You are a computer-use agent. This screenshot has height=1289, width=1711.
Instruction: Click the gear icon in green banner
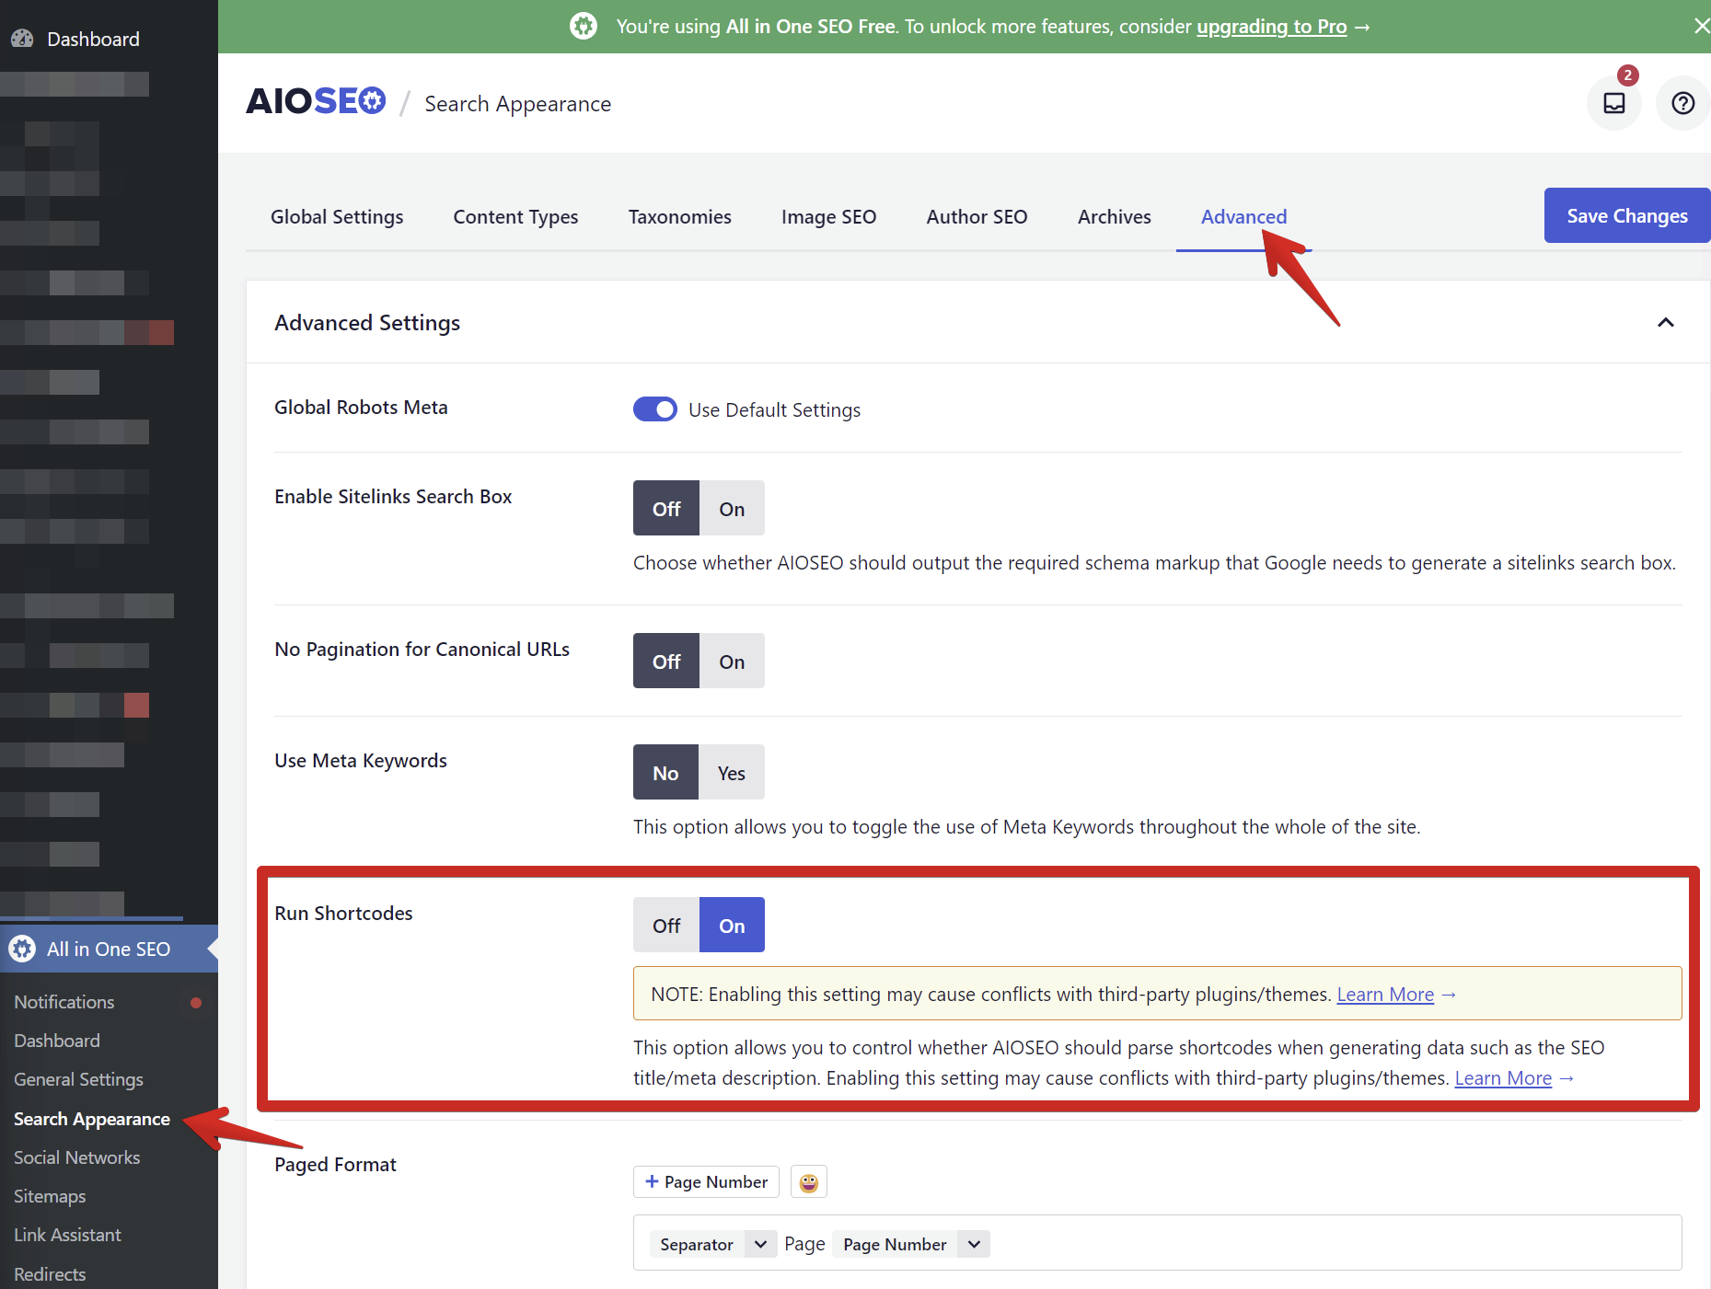pos(583,26)
